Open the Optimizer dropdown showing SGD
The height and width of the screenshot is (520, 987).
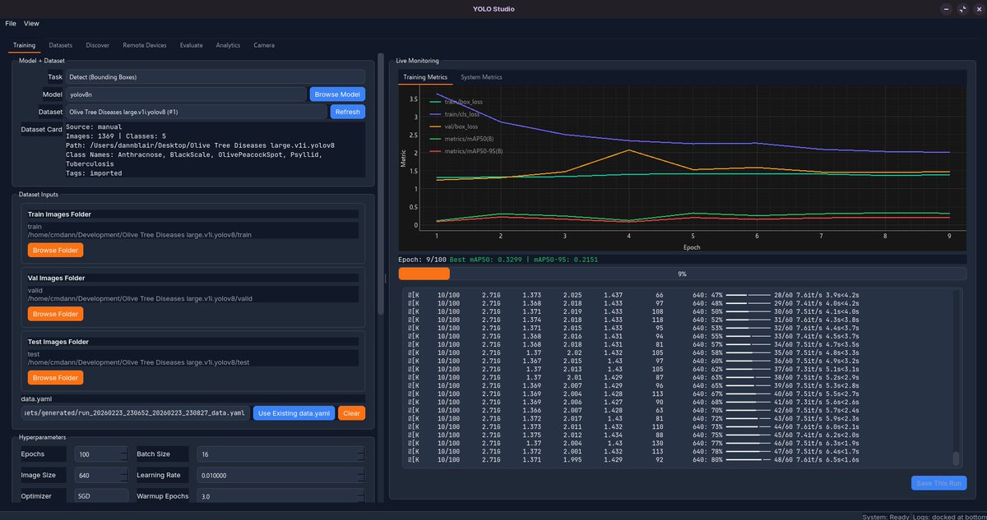pyautogui.click(x=101, y=496)
